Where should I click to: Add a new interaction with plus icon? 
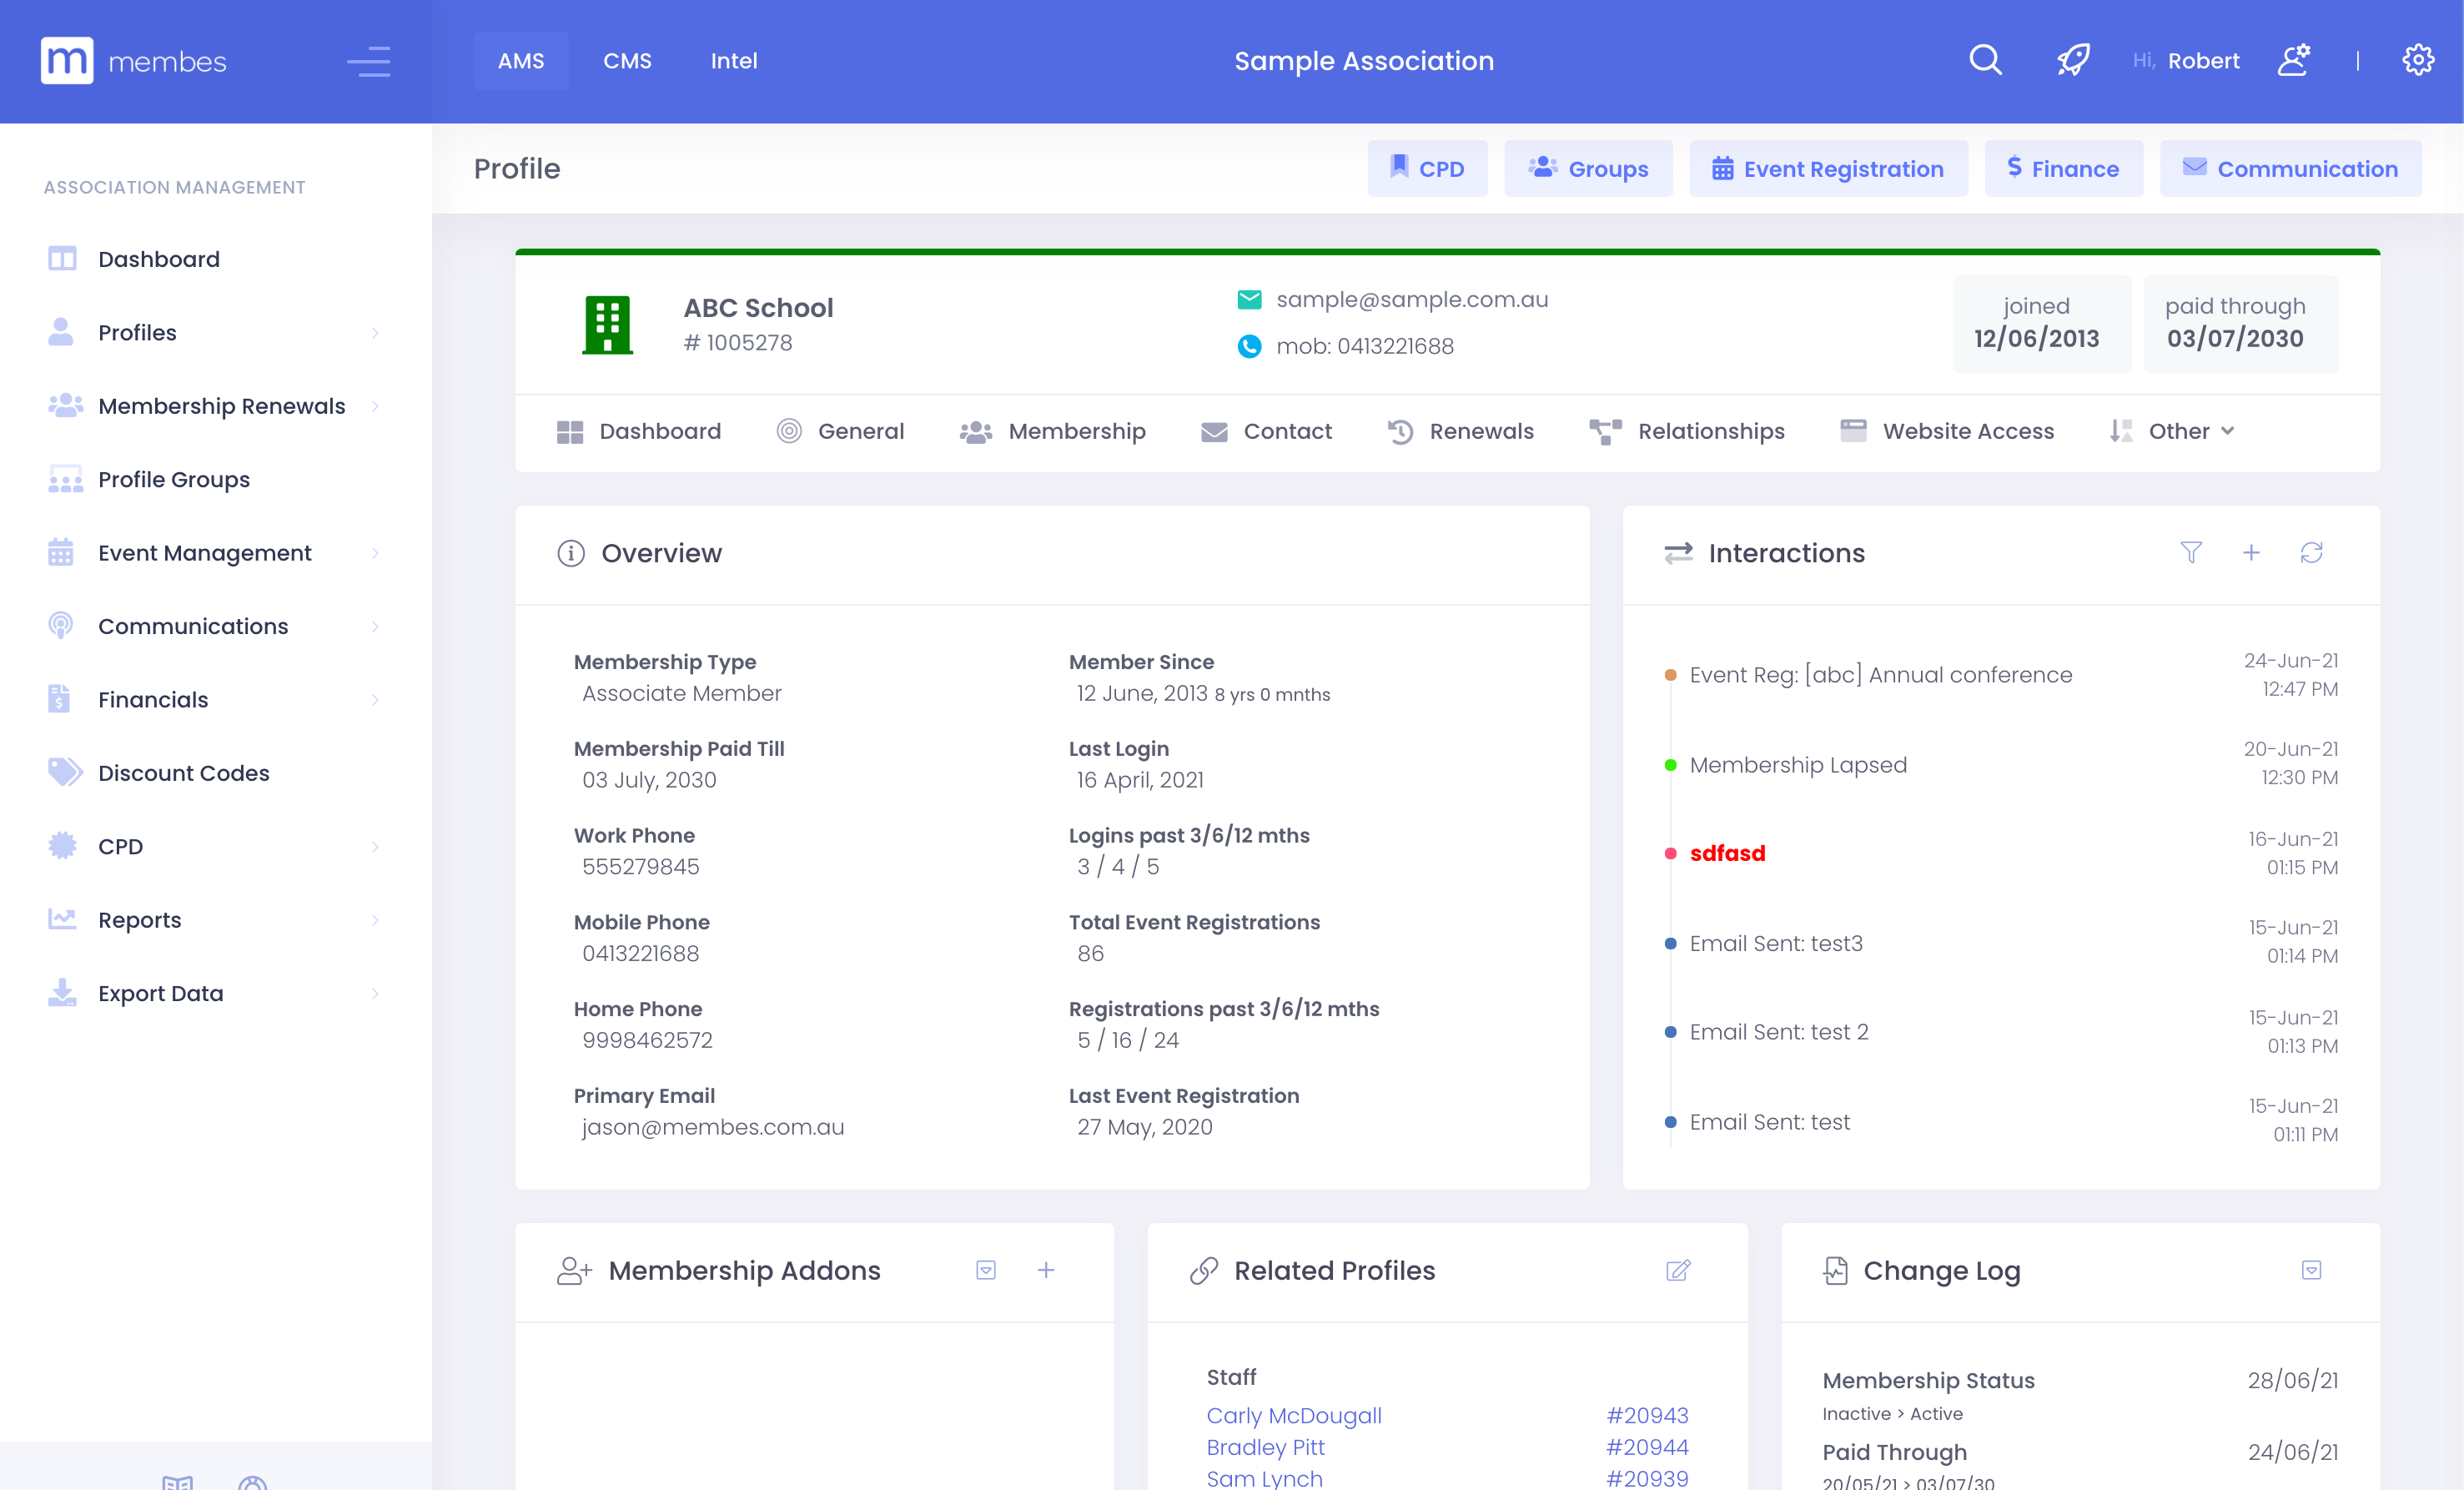click(x=2251, y=552)
